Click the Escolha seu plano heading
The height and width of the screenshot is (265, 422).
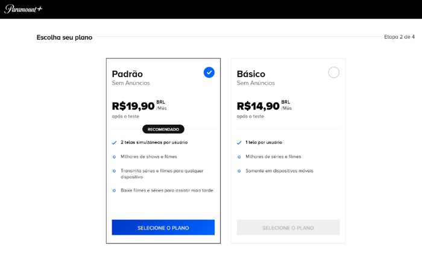point(65,37)
